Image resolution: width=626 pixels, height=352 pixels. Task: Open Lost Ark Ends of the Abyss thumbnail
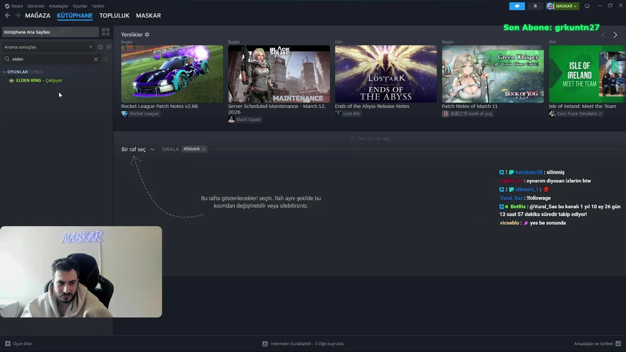(x=386, y=74)
